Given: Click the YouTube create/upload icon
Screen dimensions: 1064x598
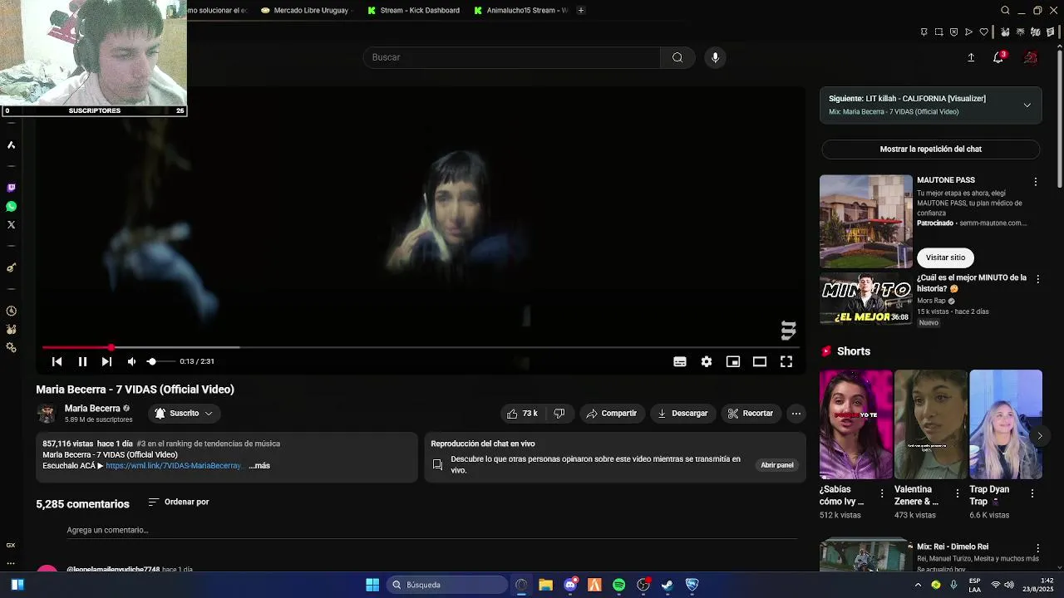Looking at the screenshot, I should pos(971,57).
